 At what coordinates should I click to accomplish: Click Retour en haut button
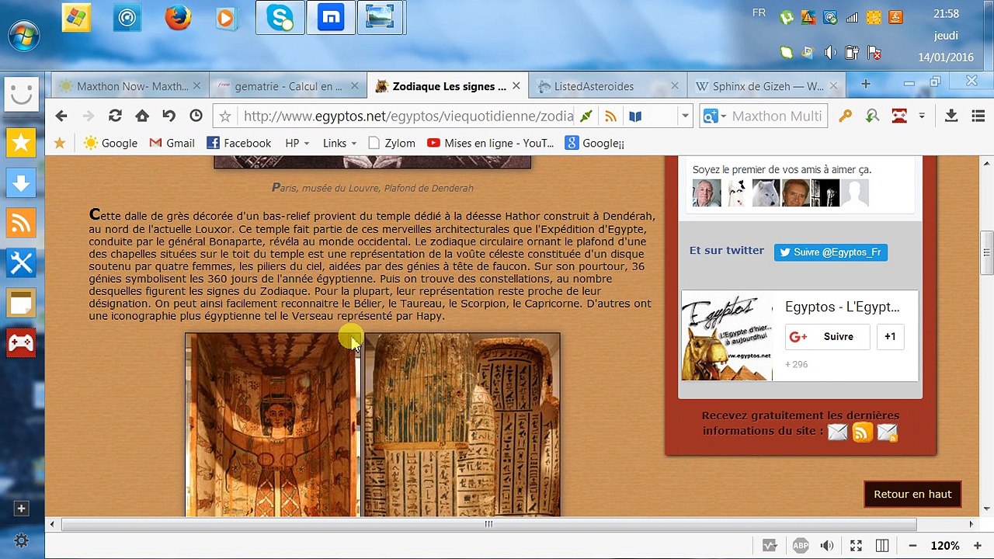[912, 494]
